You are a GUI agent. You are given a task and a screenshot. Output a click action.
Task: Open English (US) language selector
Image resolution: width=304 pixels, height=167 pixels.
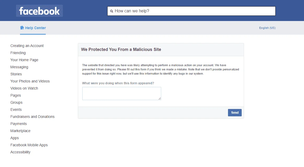coord(267,28)
